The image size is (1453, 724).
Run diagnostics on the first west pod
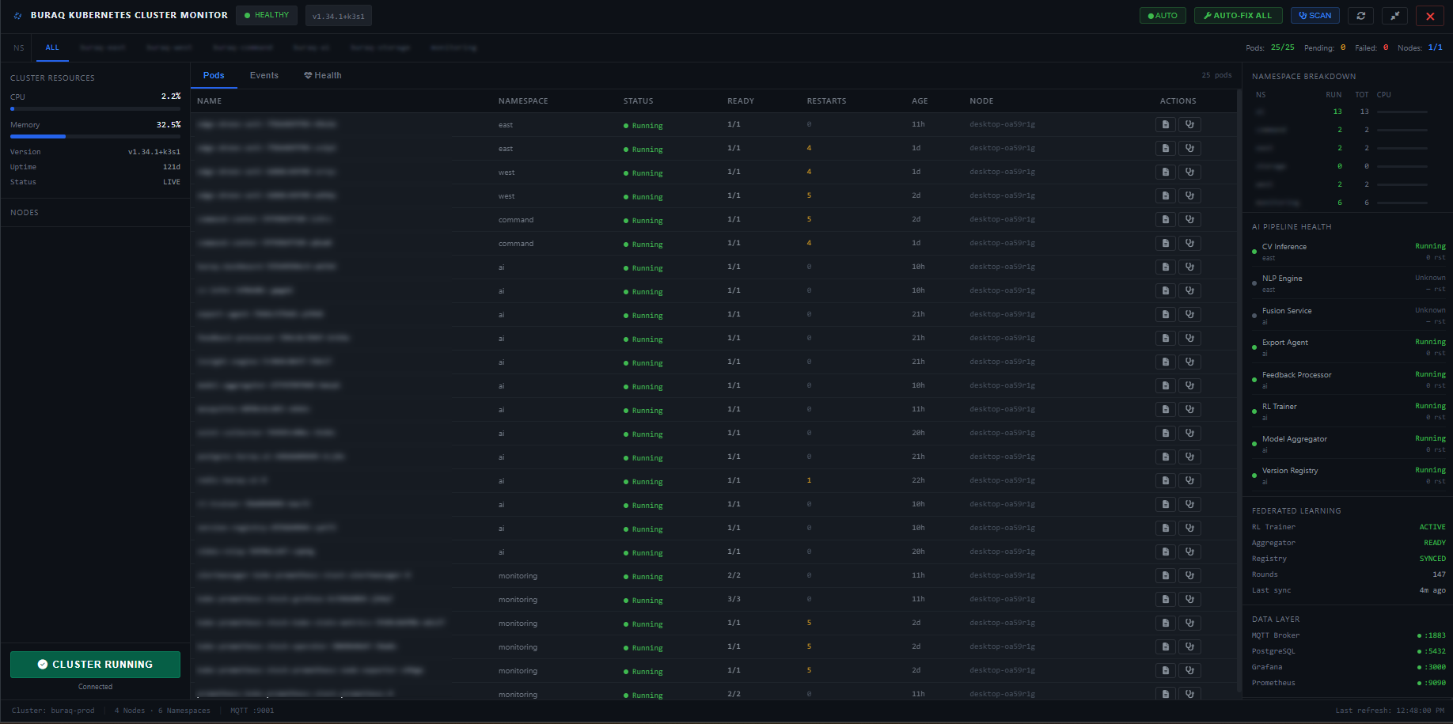click(x=1189, y=172)
